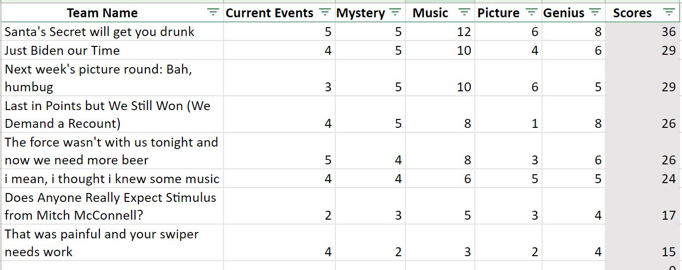
Task: Select the score cell showing 36
Action: (643, 32)
